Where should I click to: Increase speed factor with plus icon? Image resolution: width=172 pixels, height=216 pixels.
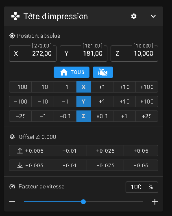point(155,202)
